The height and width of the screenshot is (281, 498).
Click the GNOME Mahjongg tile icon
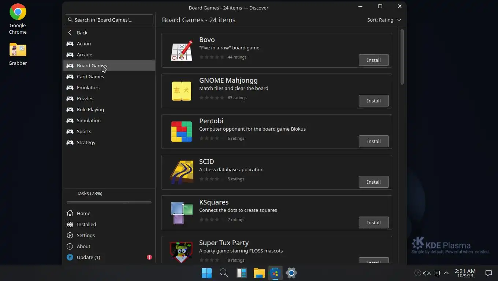182,91
